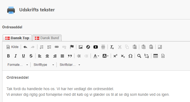Insert a table
This screenshot has height=102, width=190.
155,56
